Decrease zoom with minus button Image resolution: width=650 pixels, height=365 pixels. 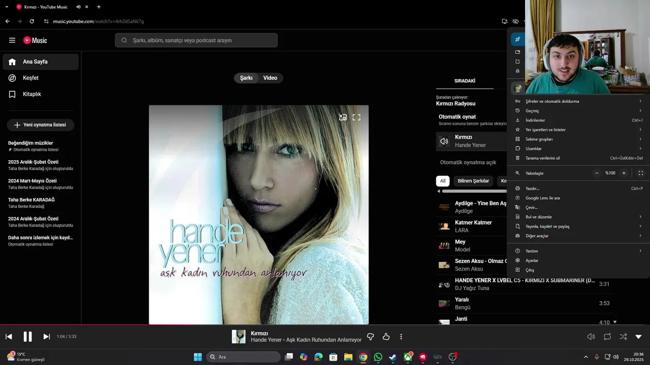(597, 173)
